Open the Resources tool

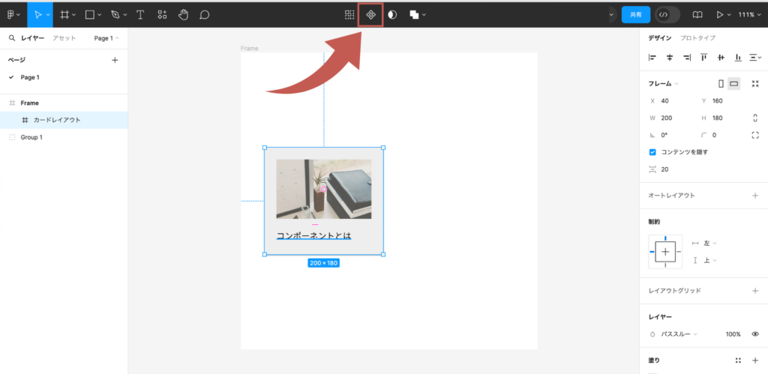tap(162, 15)
